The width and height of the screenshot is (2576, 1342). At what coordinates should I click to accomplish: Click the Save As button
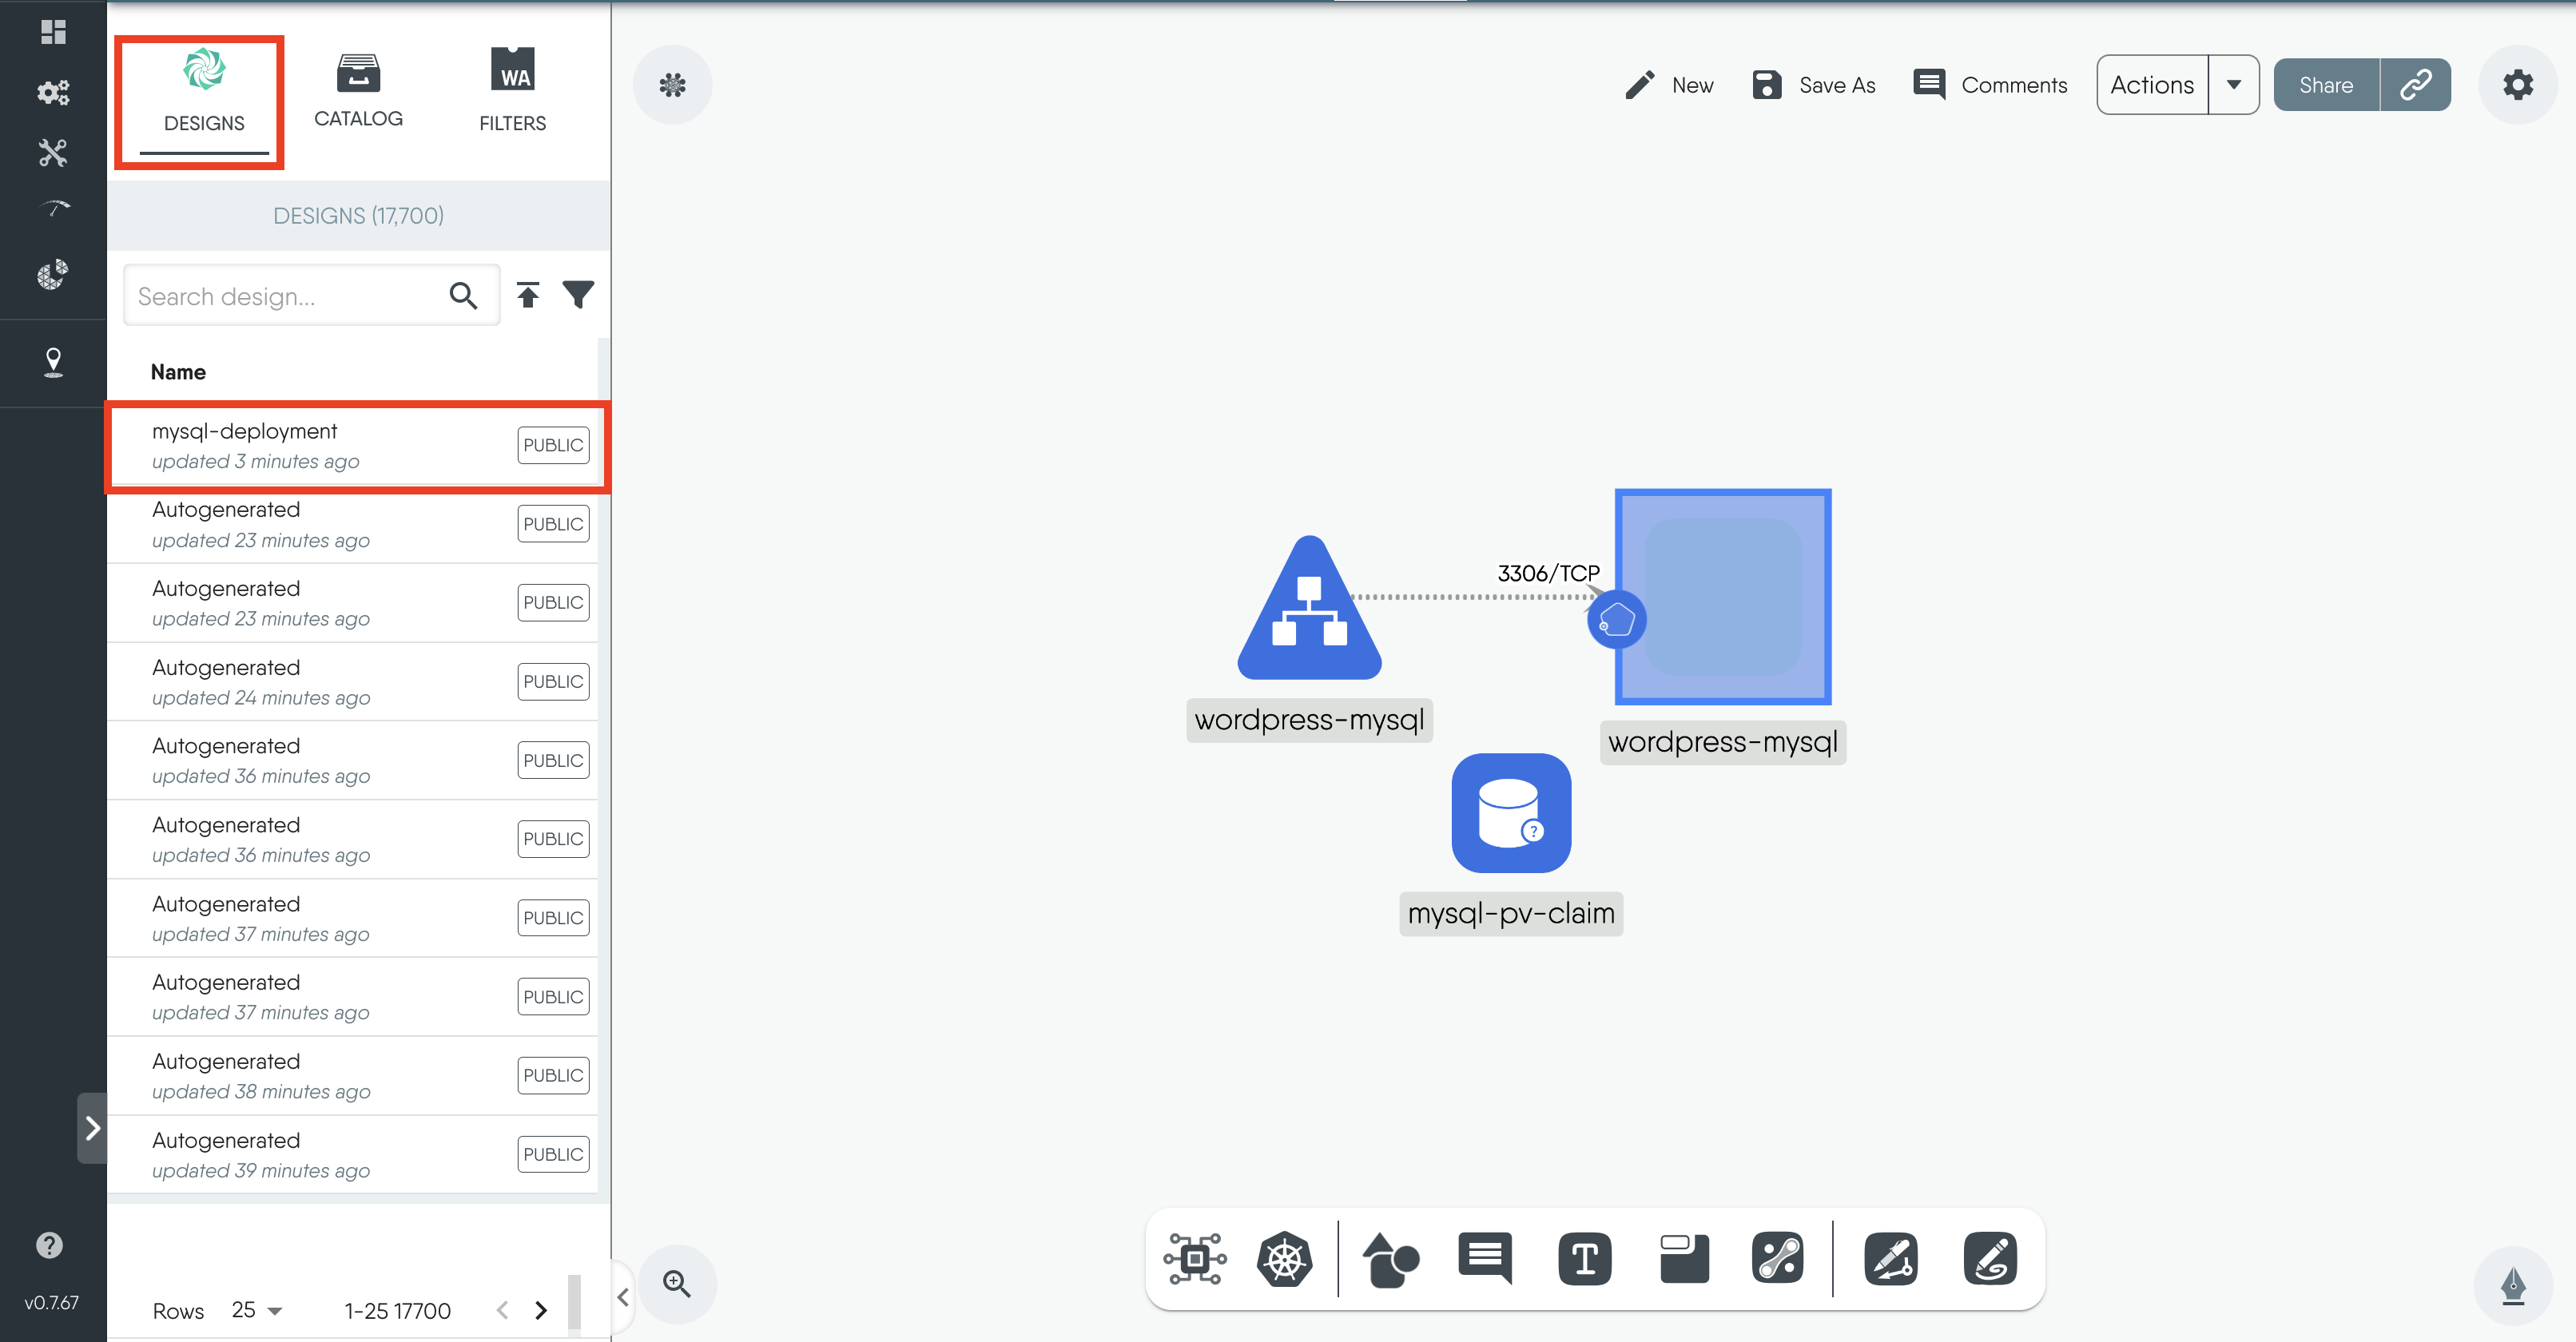tap(1814, 85)
